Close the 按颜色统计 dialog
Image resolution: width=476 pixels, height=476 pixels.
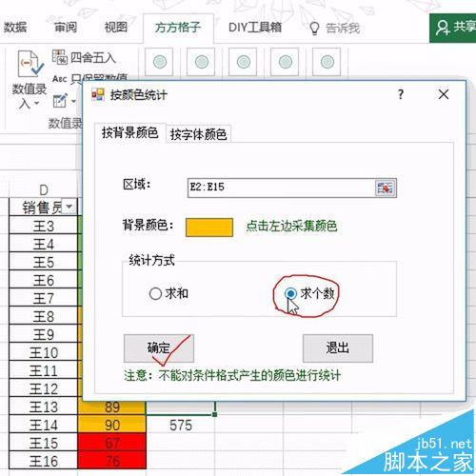pos(444,94)
